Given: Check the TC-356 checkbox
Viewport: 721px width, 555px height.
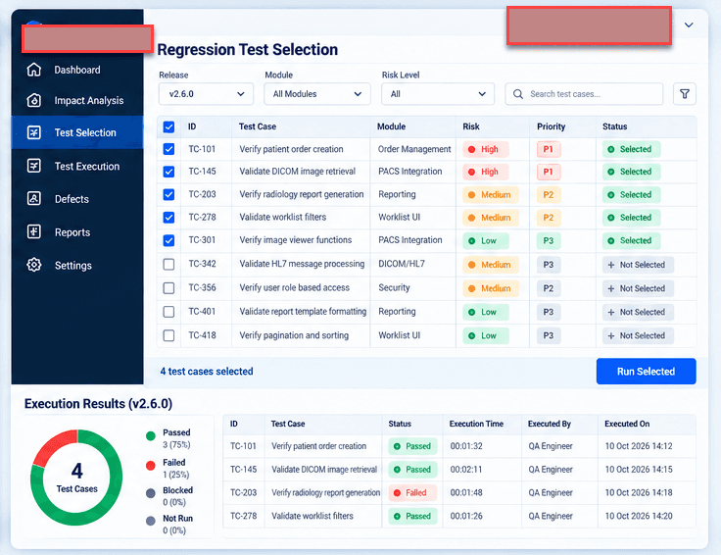Looking at the screenshot, I should click(168, 288).
